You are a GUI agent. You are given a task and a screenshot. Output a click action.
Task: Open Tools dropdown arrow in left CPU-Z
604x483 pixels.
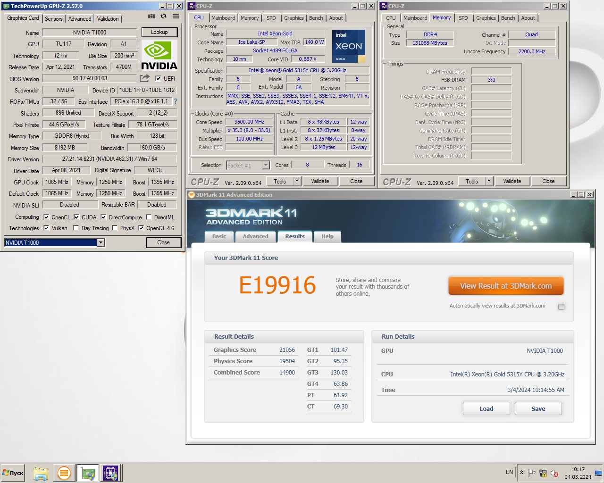click(x=297, y=181)
